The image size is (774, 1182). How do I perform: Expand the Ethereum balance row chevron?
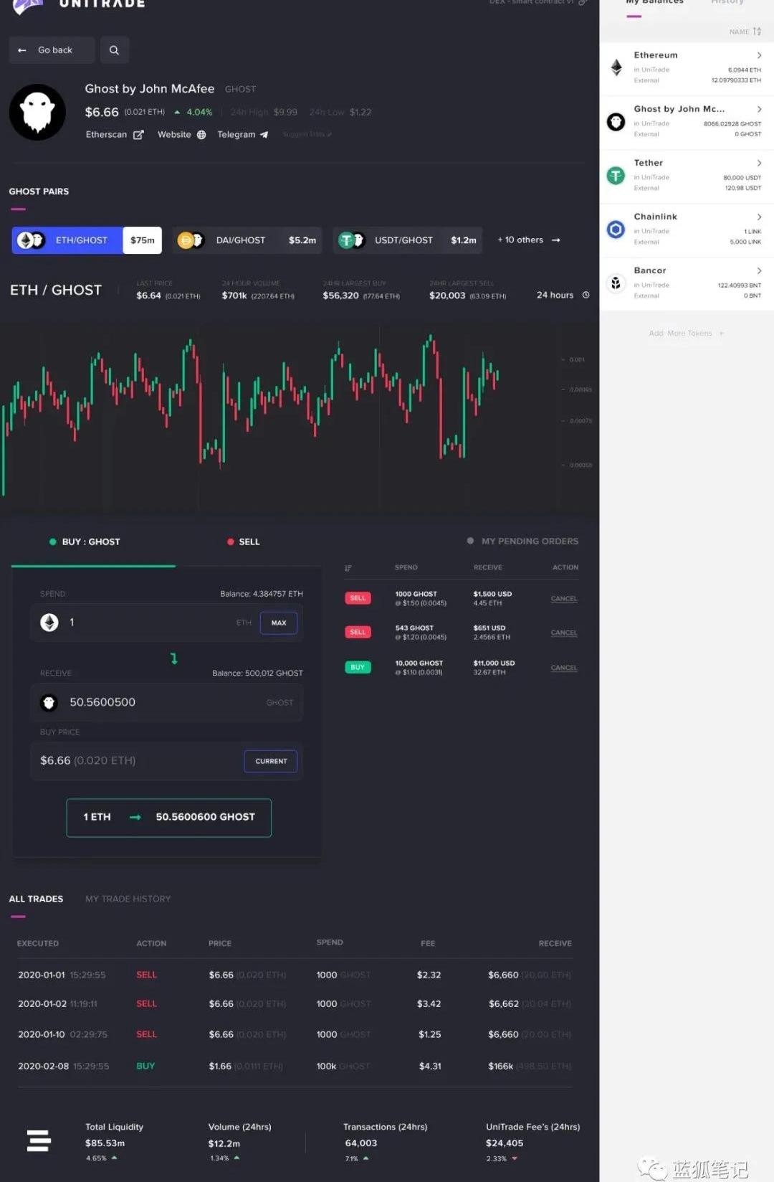759,55
